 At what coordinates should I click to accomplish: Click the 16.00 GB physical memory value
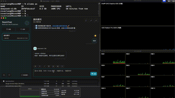pos(56,89)
